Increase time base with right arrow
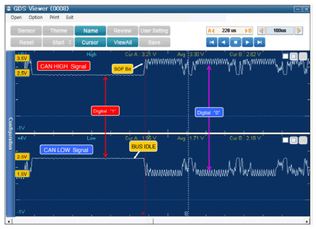The height and width of the screenshot is (229, 316). [299, 31]
